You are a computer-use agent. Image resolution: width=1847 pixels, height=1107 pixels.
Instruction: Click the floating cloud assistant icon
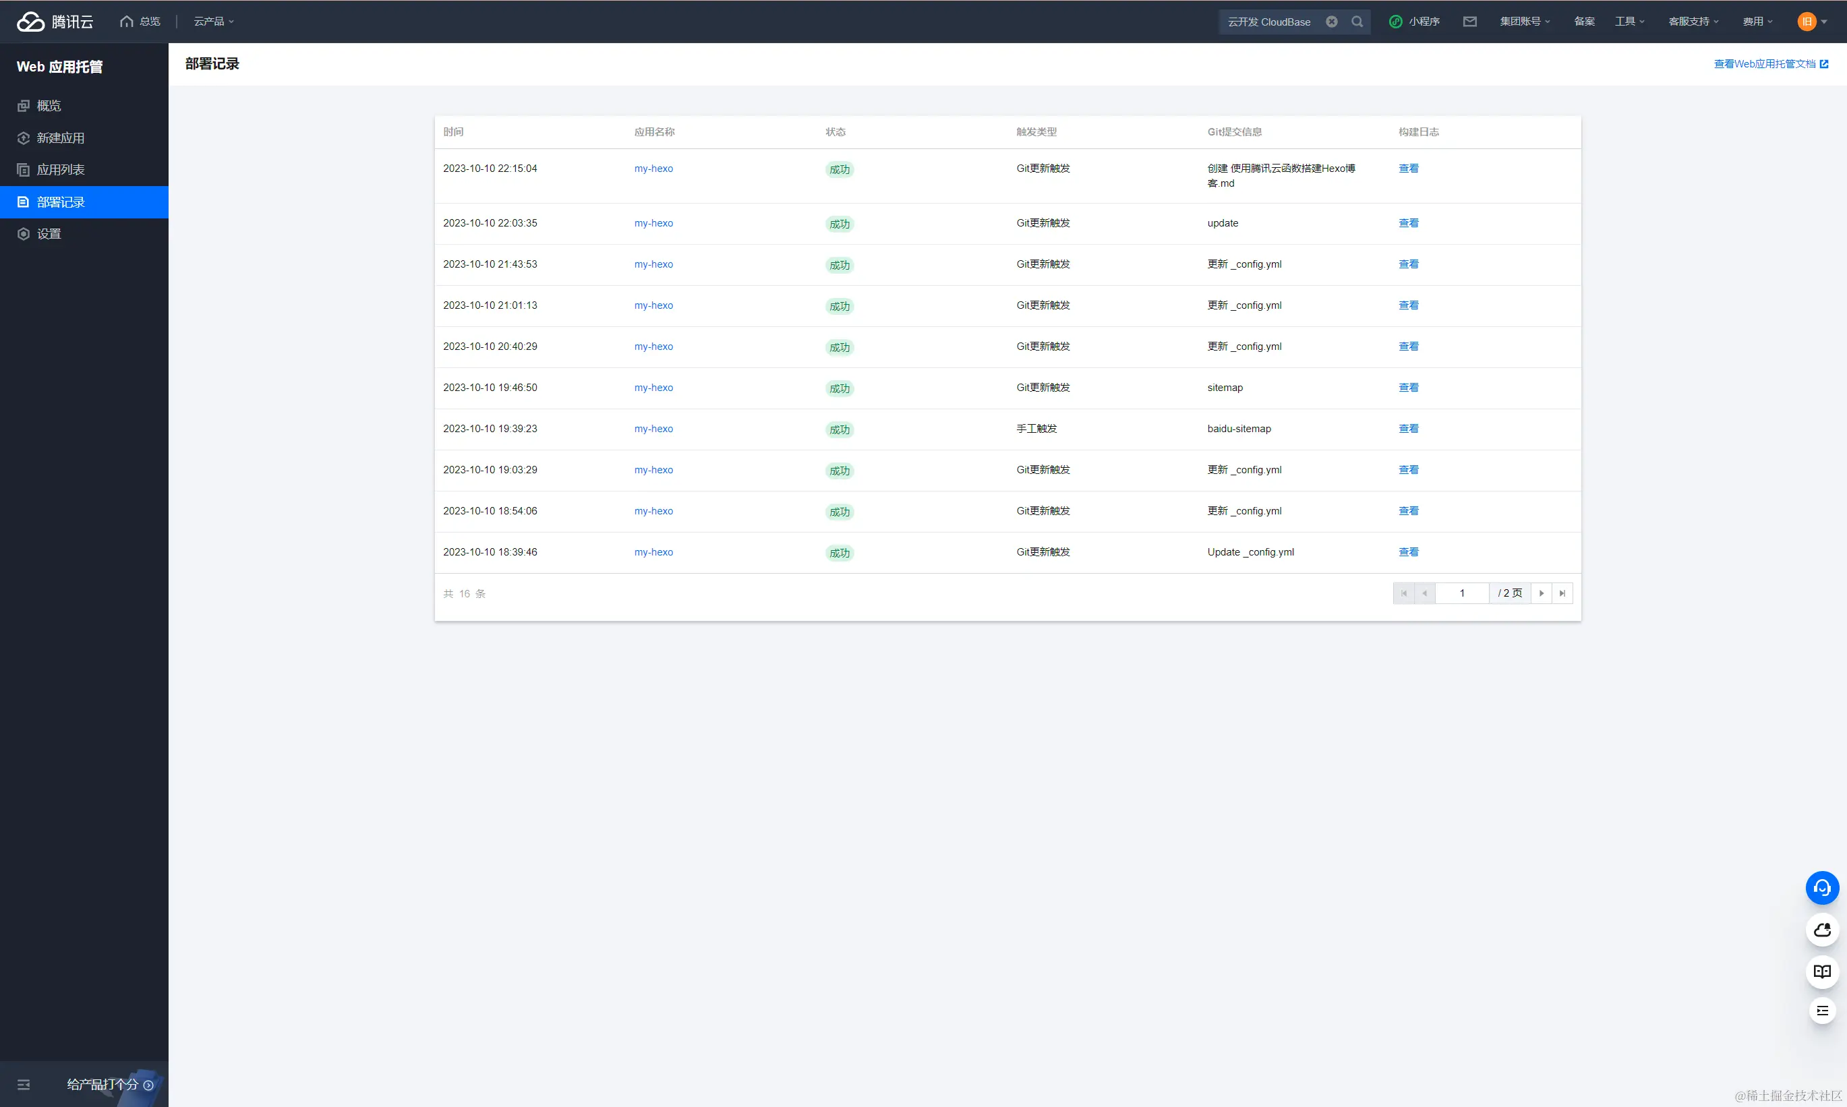(x=1821, y=930)
